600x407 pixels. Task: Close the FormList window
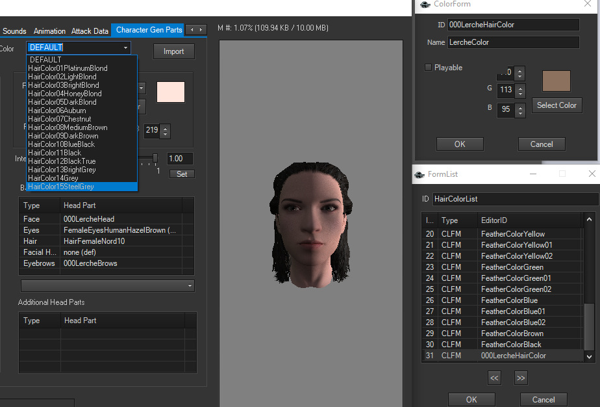[x=592, y=174]
